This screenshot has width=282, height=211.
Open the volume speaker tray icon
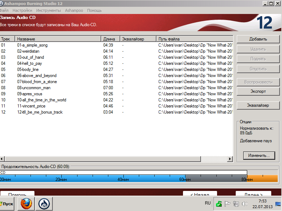pos(244,204)
